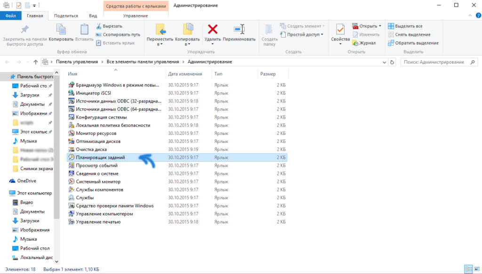
Task: Select Конфигурация системы row
Action: coord(177,117)
